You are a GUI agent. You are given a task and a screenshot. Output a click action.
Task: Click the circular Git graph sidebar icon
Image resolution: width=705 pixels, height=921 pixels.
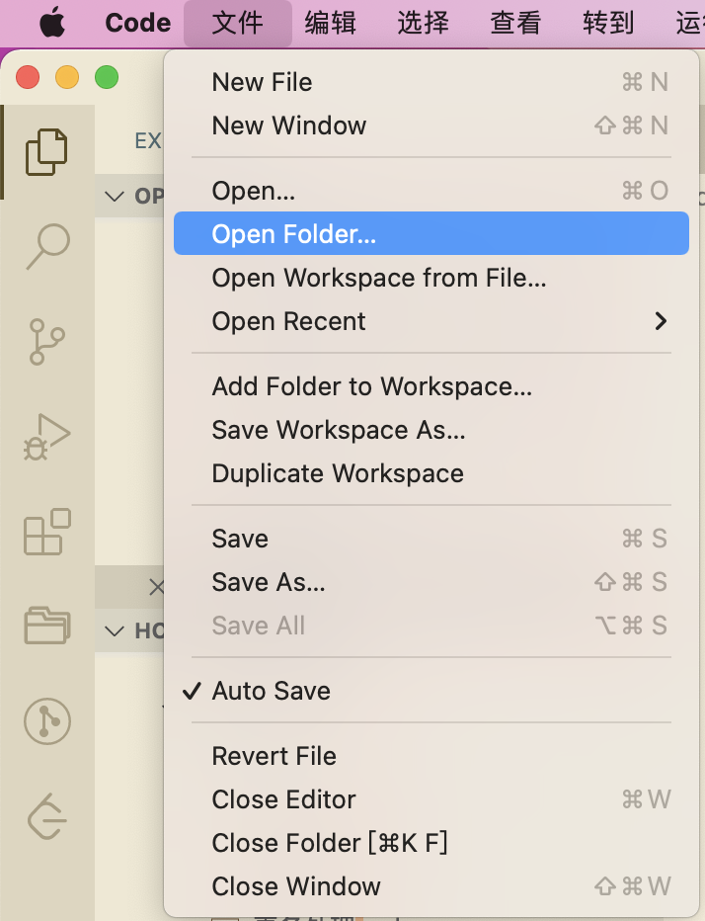[46, 720]
